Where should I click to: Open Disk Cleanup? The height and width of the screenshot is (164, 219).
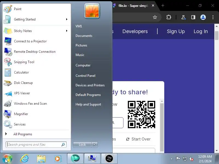pyautogui.click(x=36, y=83)
